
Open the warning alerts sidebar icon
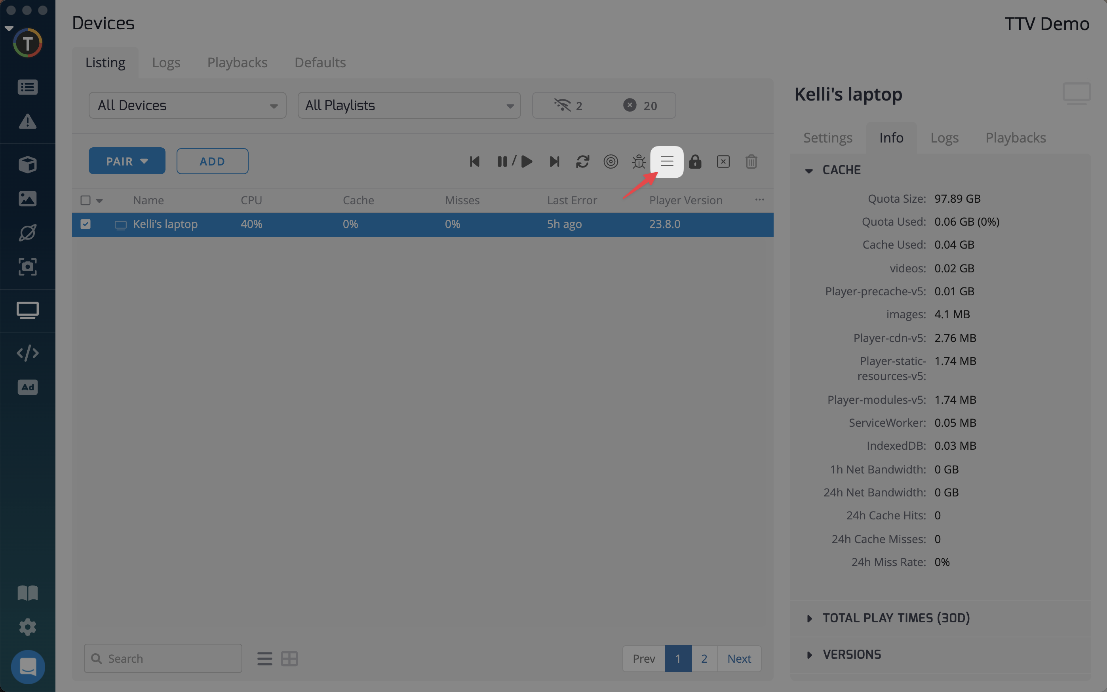pyautogui.click(x=27, y=121)
